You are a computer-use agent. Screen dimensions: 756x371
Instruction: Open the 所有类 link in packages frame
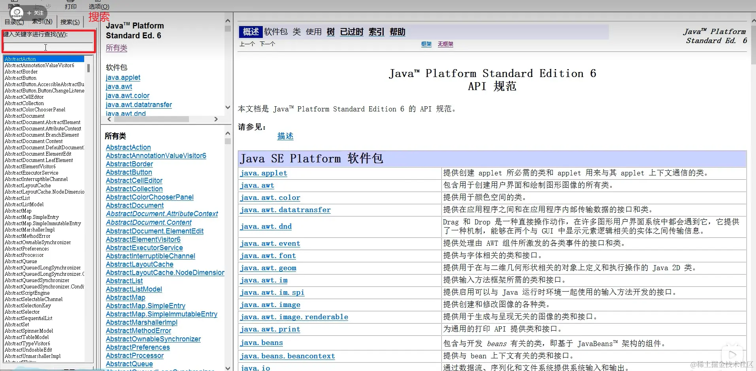pyautogui.click(x=117, y=48)
